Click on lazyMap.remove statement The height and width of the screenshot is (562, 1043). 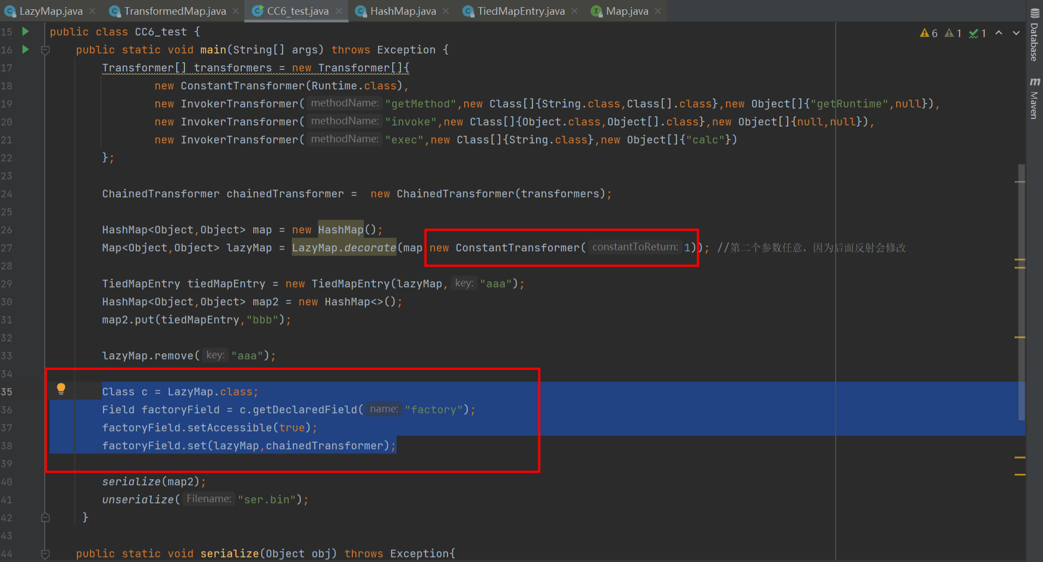(x=189, y=355)
